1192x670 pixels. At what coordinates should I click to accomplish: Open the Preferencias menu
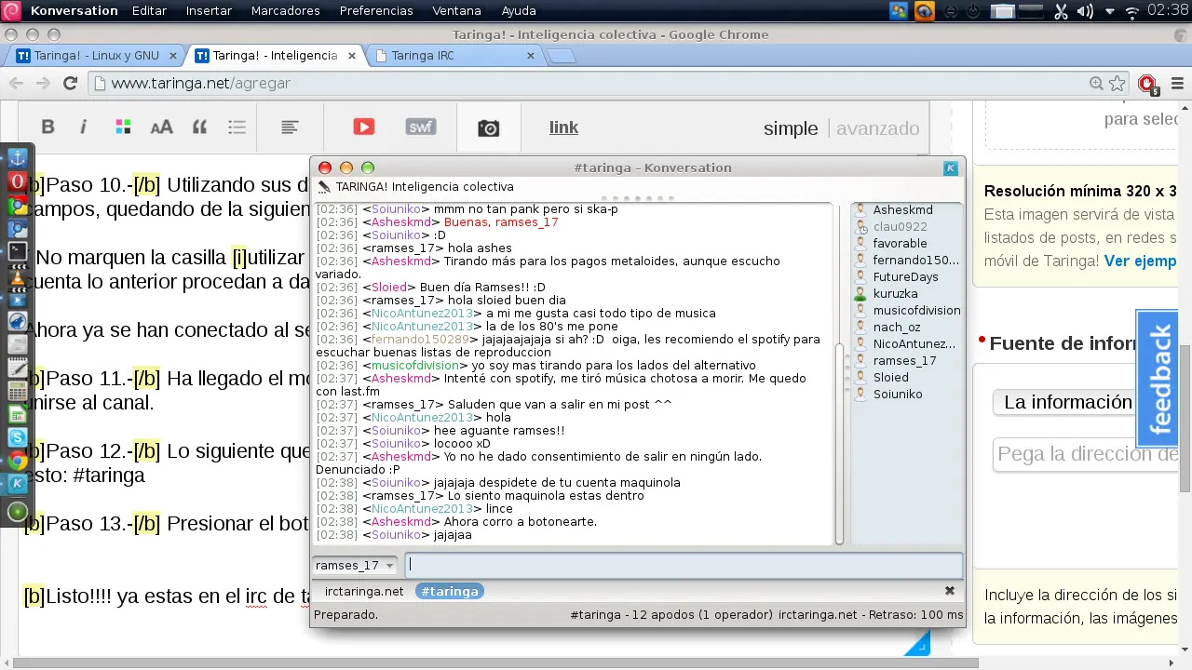click(x=376, y=11)
